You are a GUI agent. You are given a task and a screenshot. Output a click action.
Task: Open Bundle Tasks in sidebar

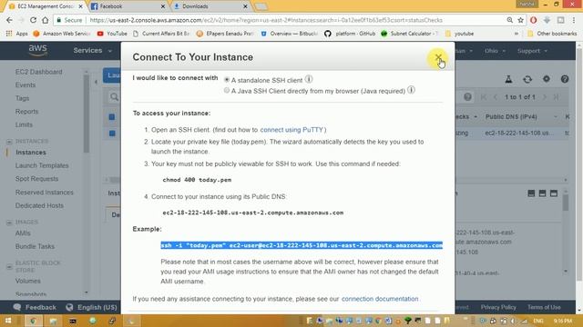[x=35, y=246]
